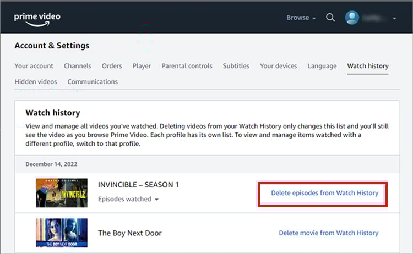Click The Boy Next Door title
The image size is (413, 254).
130,233
